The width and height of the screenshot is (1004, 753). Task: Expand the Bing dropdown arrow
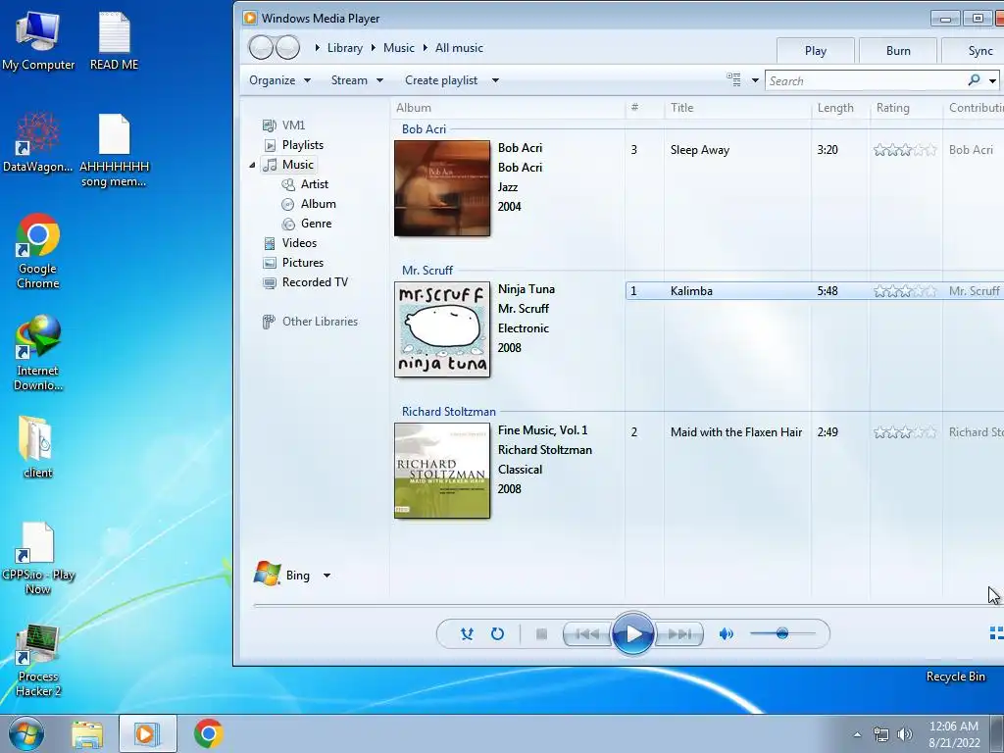[x=327, y=576]
